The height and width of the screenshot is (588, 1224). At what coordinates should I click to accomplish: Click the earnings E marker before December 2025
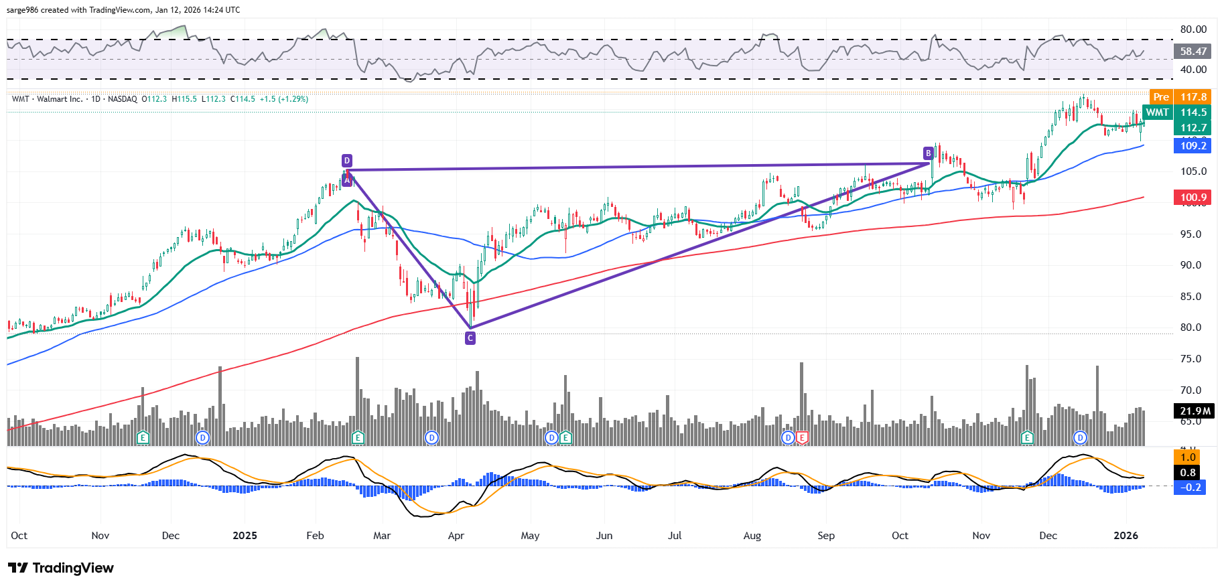click(1027, 438)
